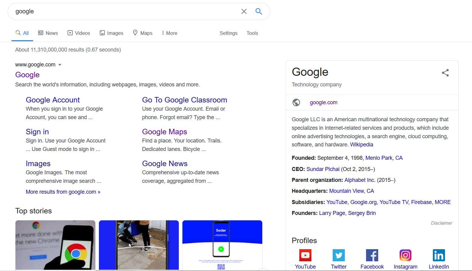
Task: Click the Sergey Brin link
Action: 362,213
